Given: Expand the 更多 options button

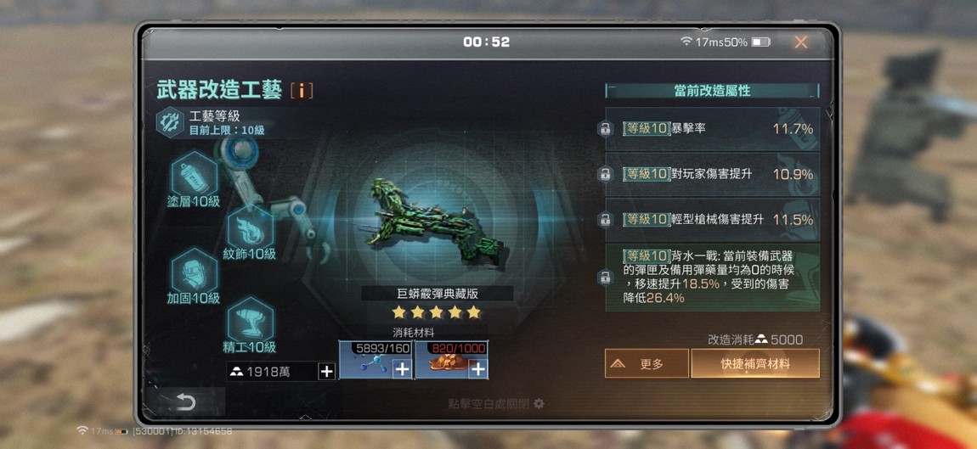Looking at the screenshot, I should tap(647, 363).
